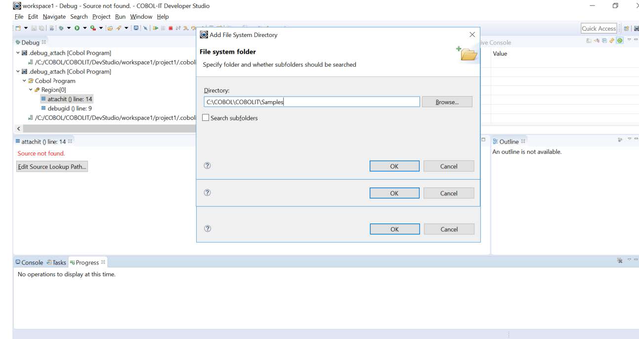Open the File menu
Image resolution: width=639 pixels, height=339 pixels.
coord(20,16)
